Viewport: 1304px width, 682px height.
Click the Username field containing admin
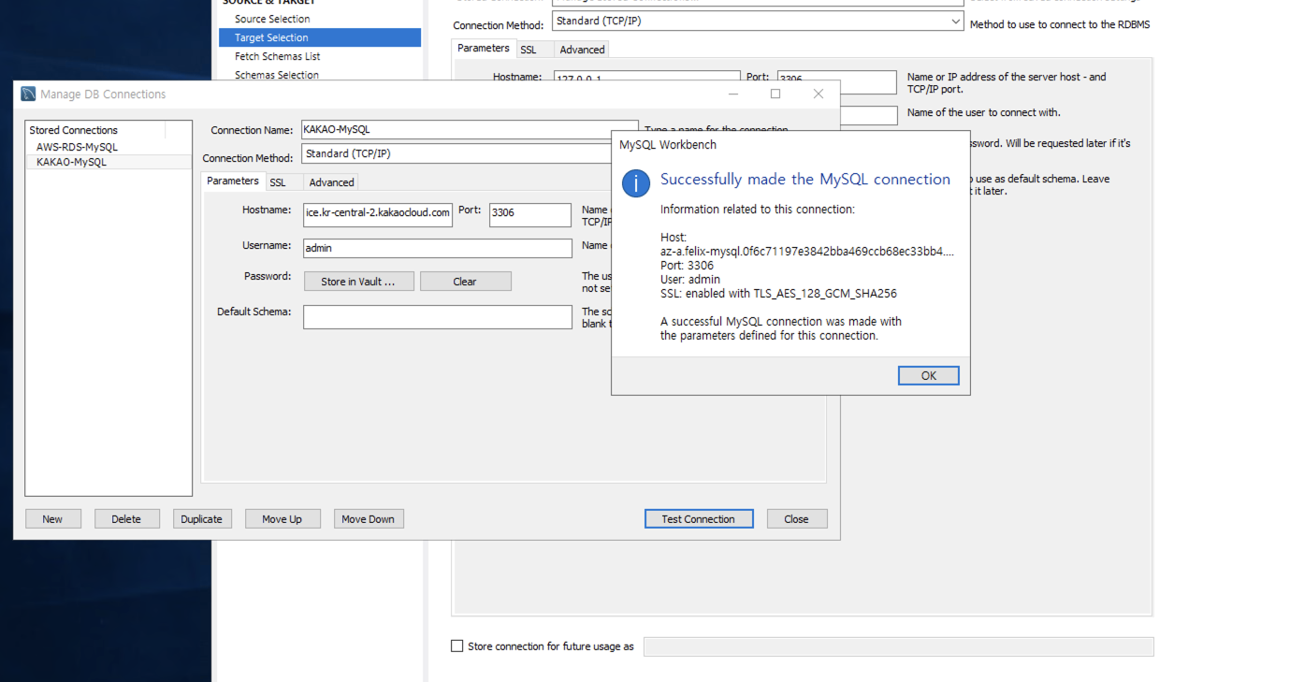click(x=438, y=249)
